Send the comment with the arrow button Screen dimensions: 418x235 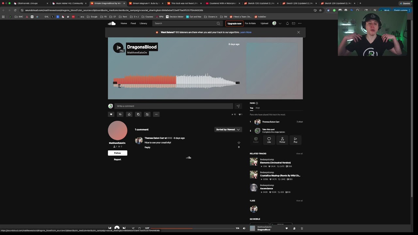(x=238, y=106)
